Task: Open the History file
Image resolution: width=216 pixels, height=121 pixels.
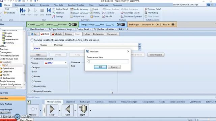Action: (95, 13)
